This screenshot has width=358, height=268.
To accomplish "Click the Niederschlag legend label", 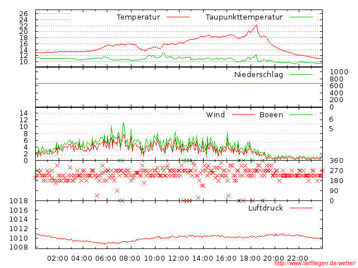I will (x=258, y=74).
